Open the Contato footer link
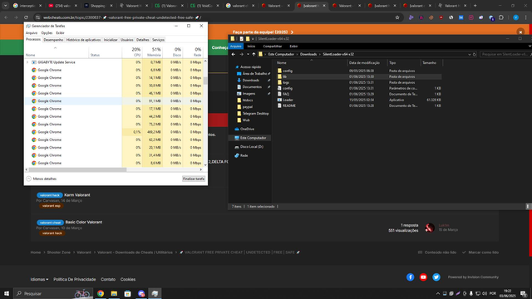This screenshot has width=532, height=299. 108,279
